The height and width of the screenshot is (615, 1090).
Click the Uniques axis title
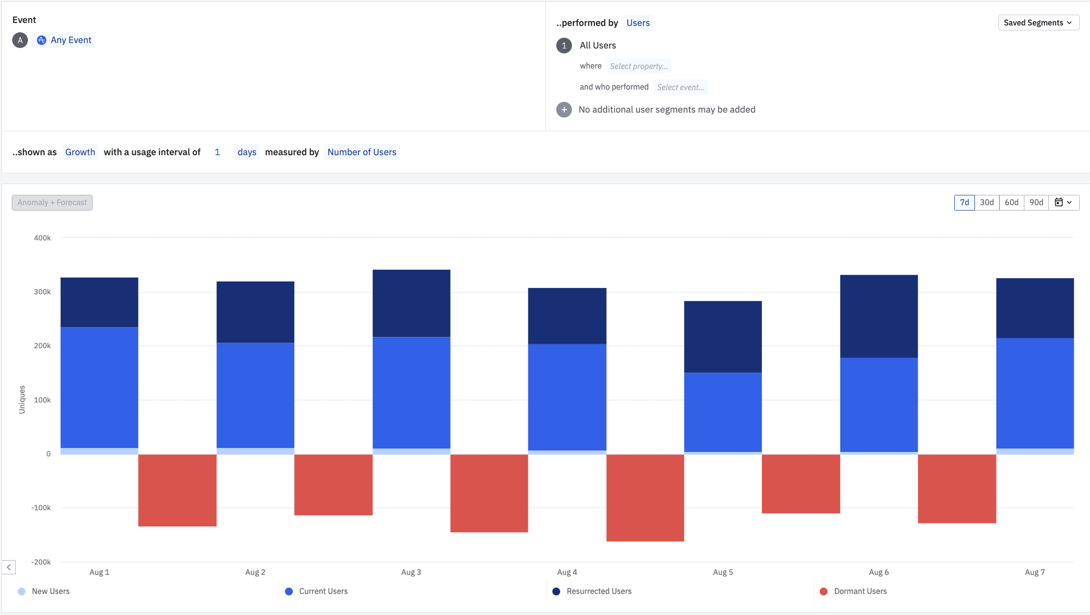pyautogui.click(x=22, y=400)
